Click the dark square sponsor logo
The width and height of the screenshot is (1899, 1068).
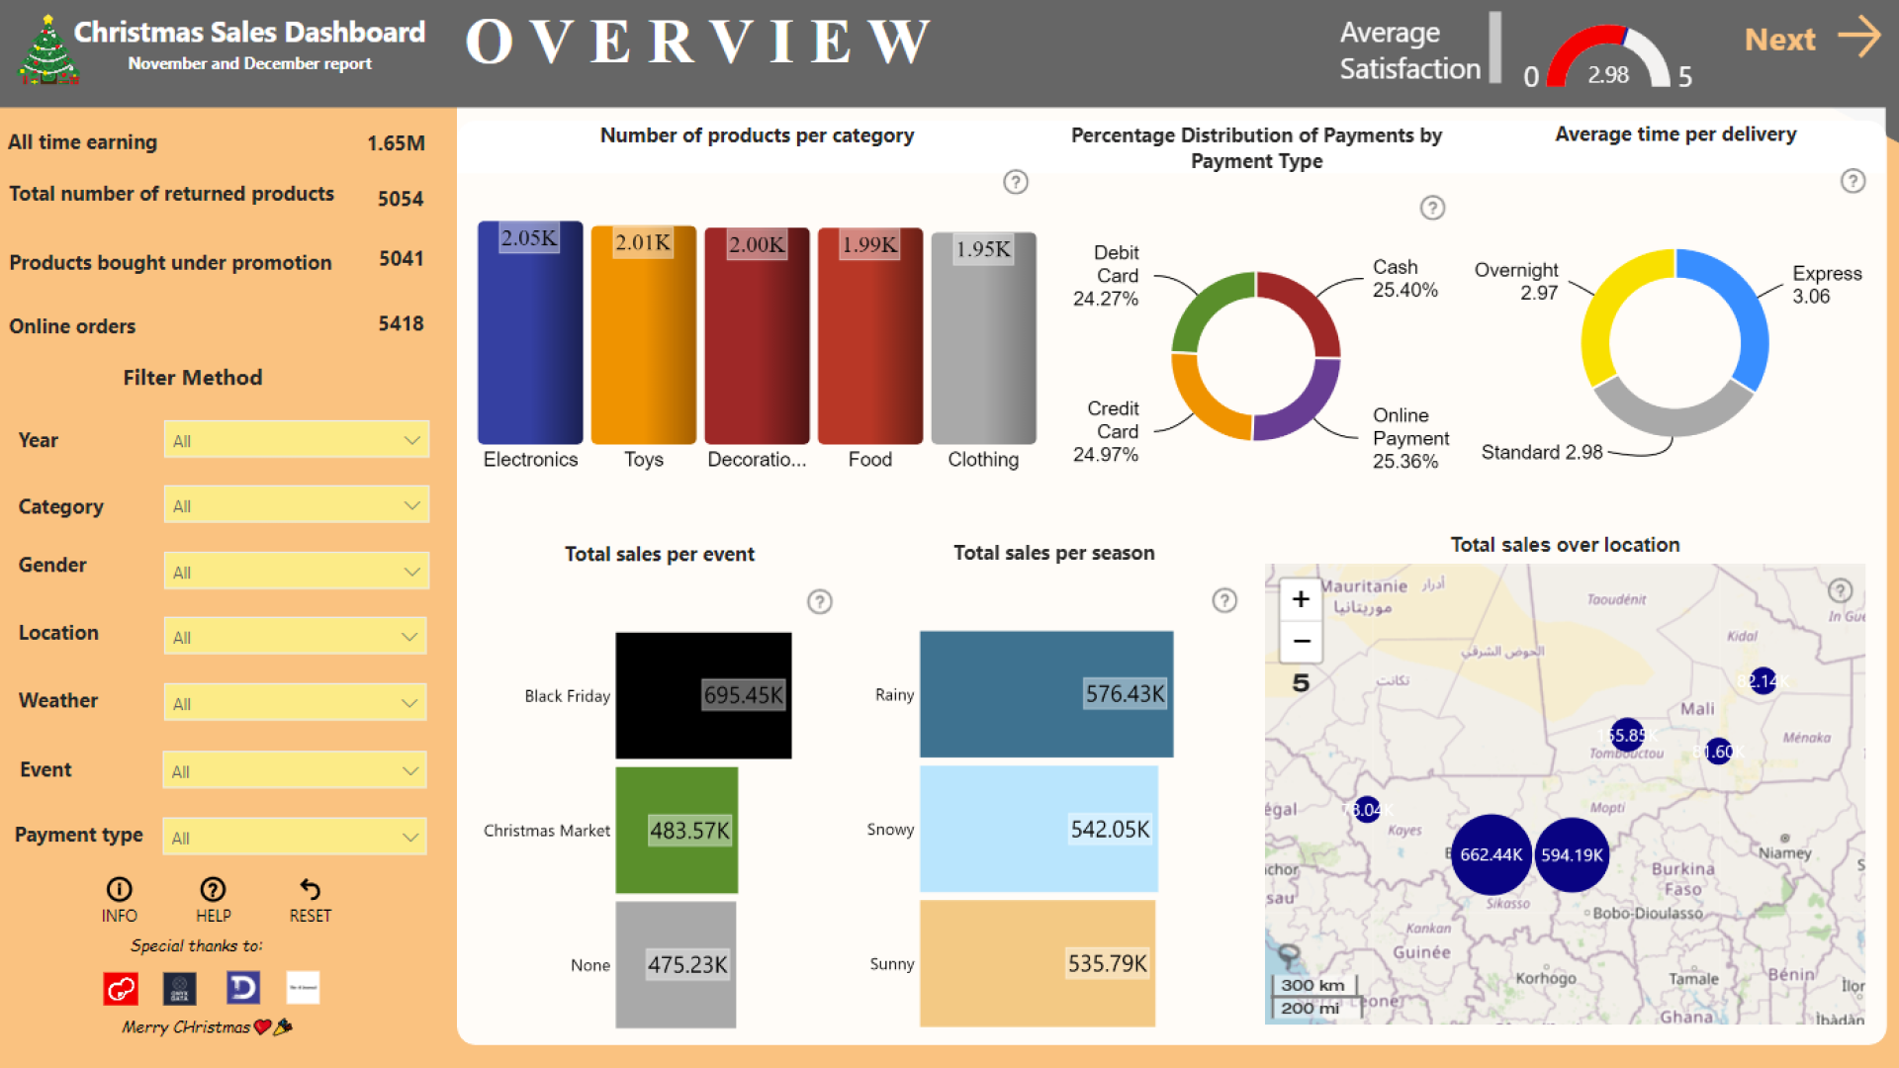180,988
